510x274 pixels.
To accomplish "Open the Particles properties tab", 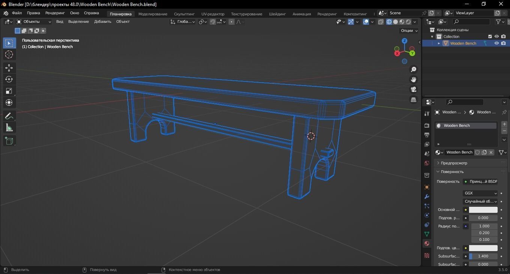I will [x=427, y=206].
